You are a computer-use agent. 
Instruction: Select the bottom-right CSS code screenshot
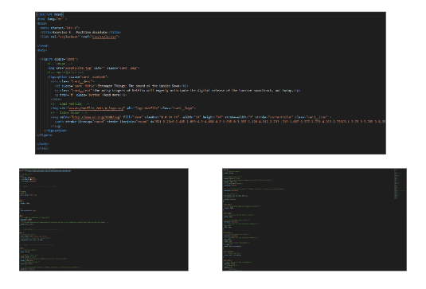315,220
